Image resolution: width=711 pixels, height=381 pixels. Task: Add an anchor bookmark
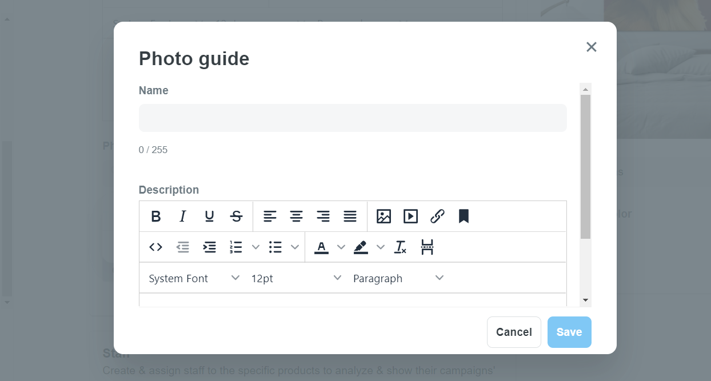pos(464,216)
